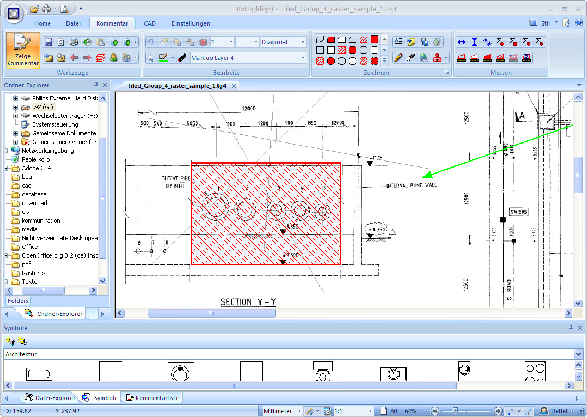Open the Rasterex folder

tap(34, 273)
